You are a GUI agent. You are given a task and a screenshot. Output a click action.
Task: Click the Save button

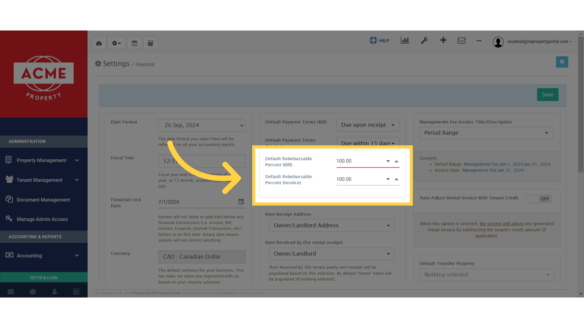click(547, 94)
